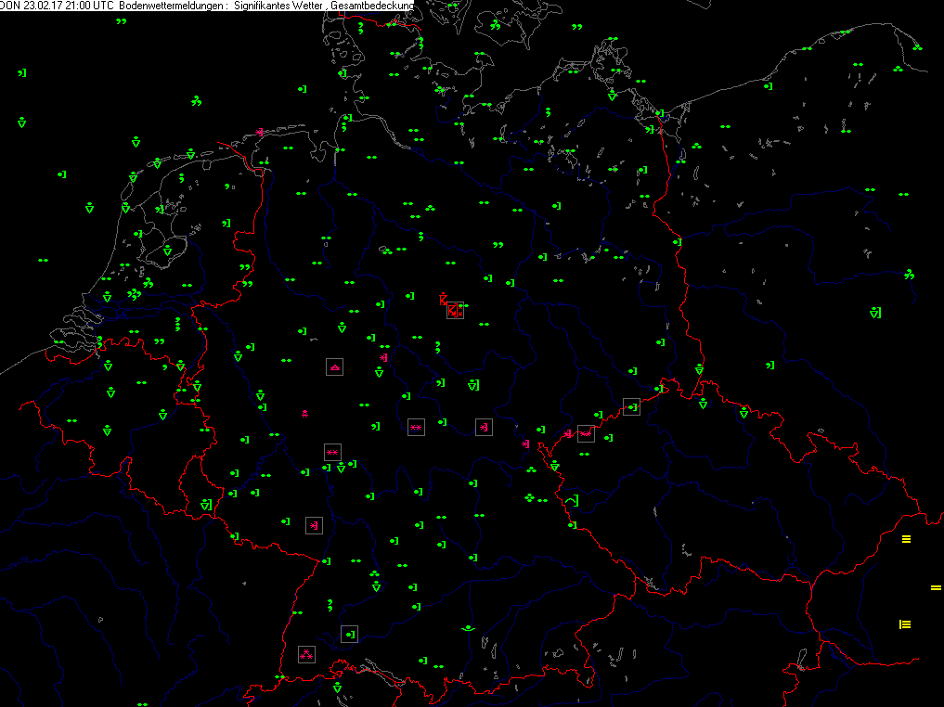Click the green arc symbol with bracket
The width and height of the screenshot is (944, 707).
tap(573, 501)
